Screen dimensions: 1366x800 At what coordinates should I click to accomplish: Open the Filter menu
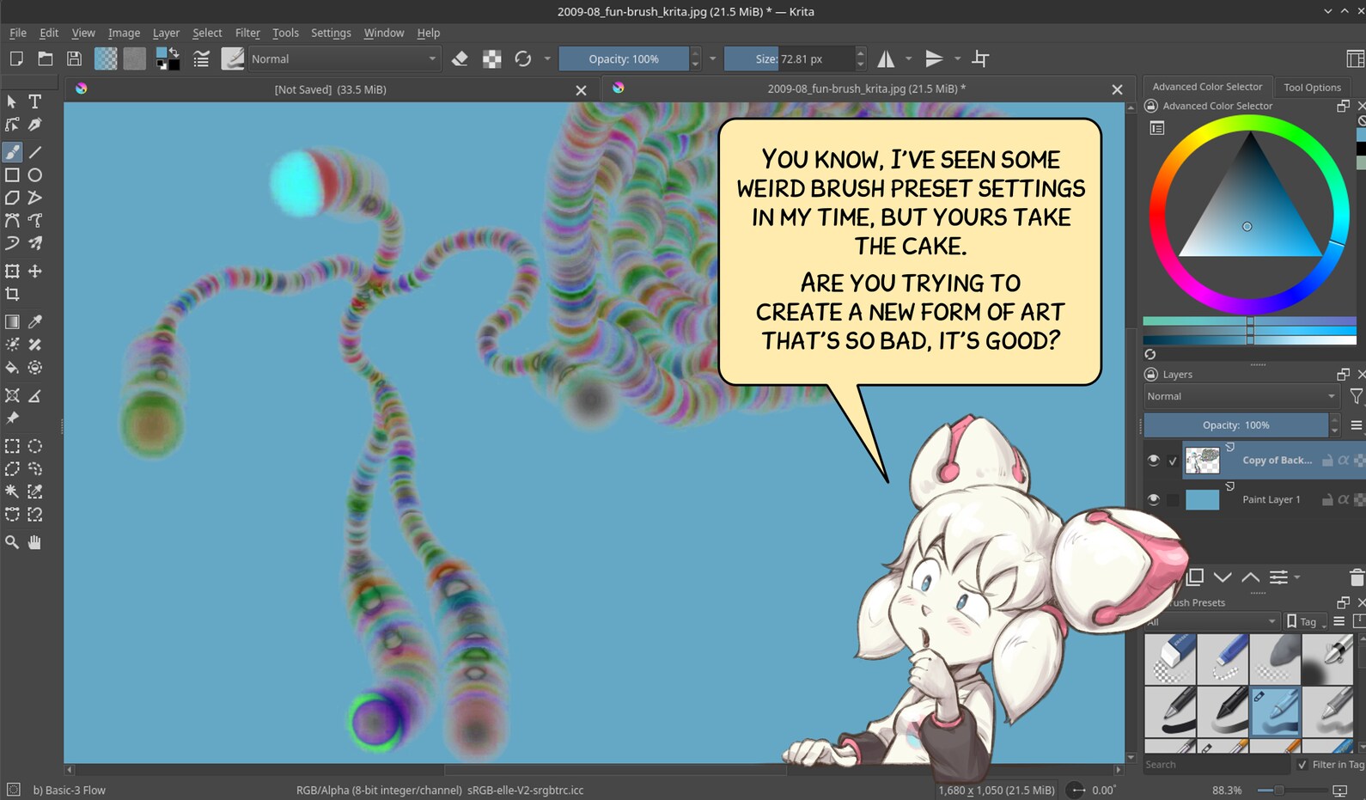click(247, 33)
